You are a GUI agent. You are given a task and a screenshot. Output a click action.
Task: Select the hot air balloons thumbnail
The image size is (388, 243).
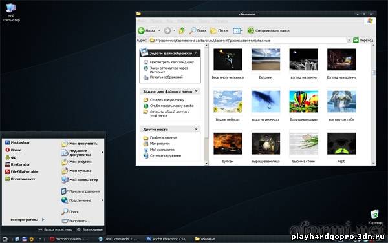point(304,102)
